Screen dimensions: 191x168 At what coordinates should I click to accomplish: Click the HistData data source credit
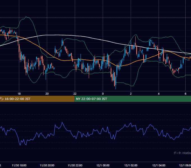coord(182,153)
